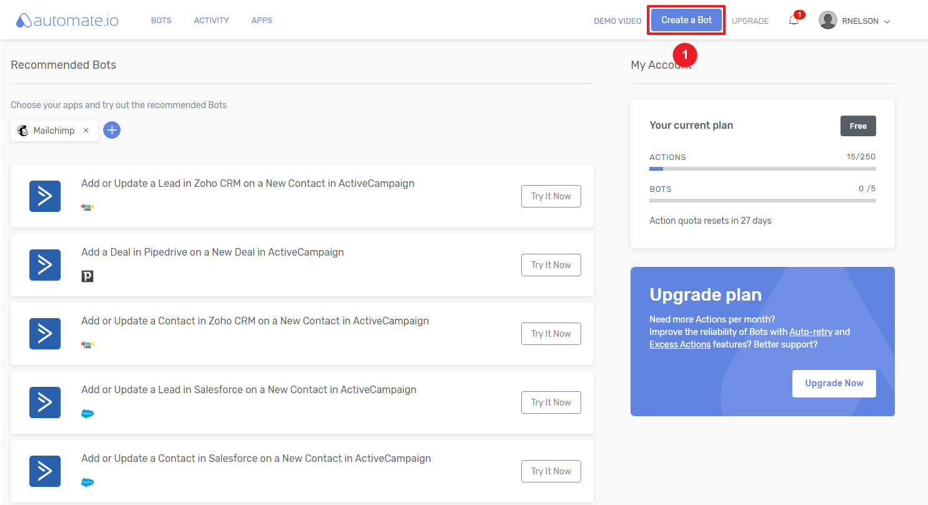The height and width of the screenshot is (505, 928).
Task: Expand the RNELSON account dropdown
Action: click(887, 21)
